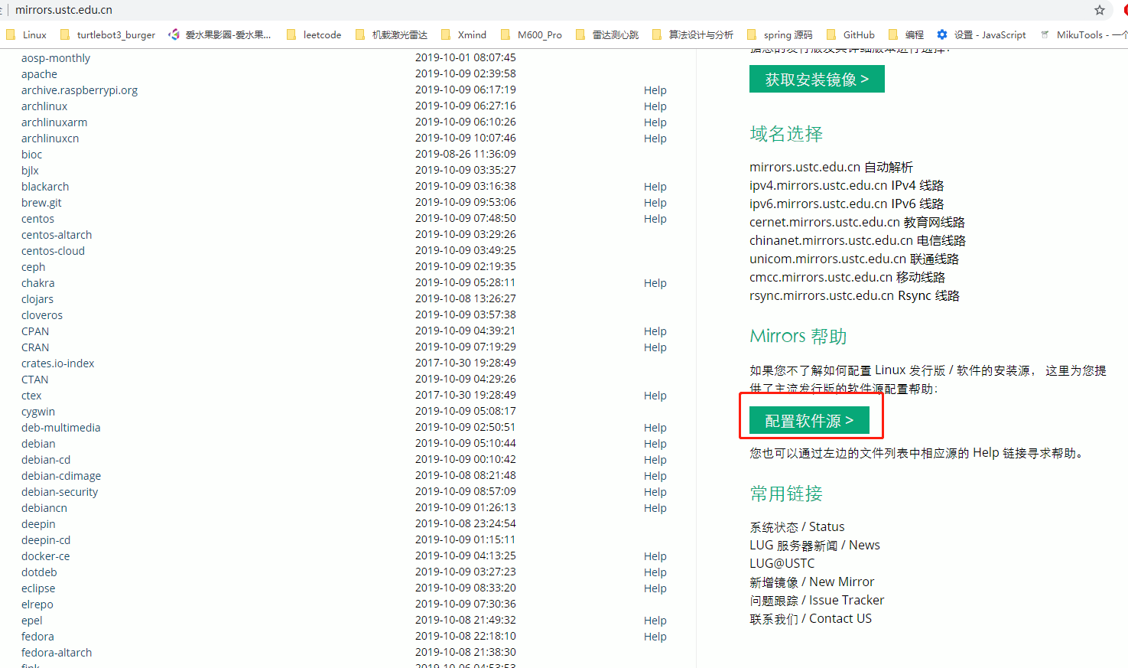Open Help for epel
This screenshot has height=668, width=1128.
[x=655, y=621]
